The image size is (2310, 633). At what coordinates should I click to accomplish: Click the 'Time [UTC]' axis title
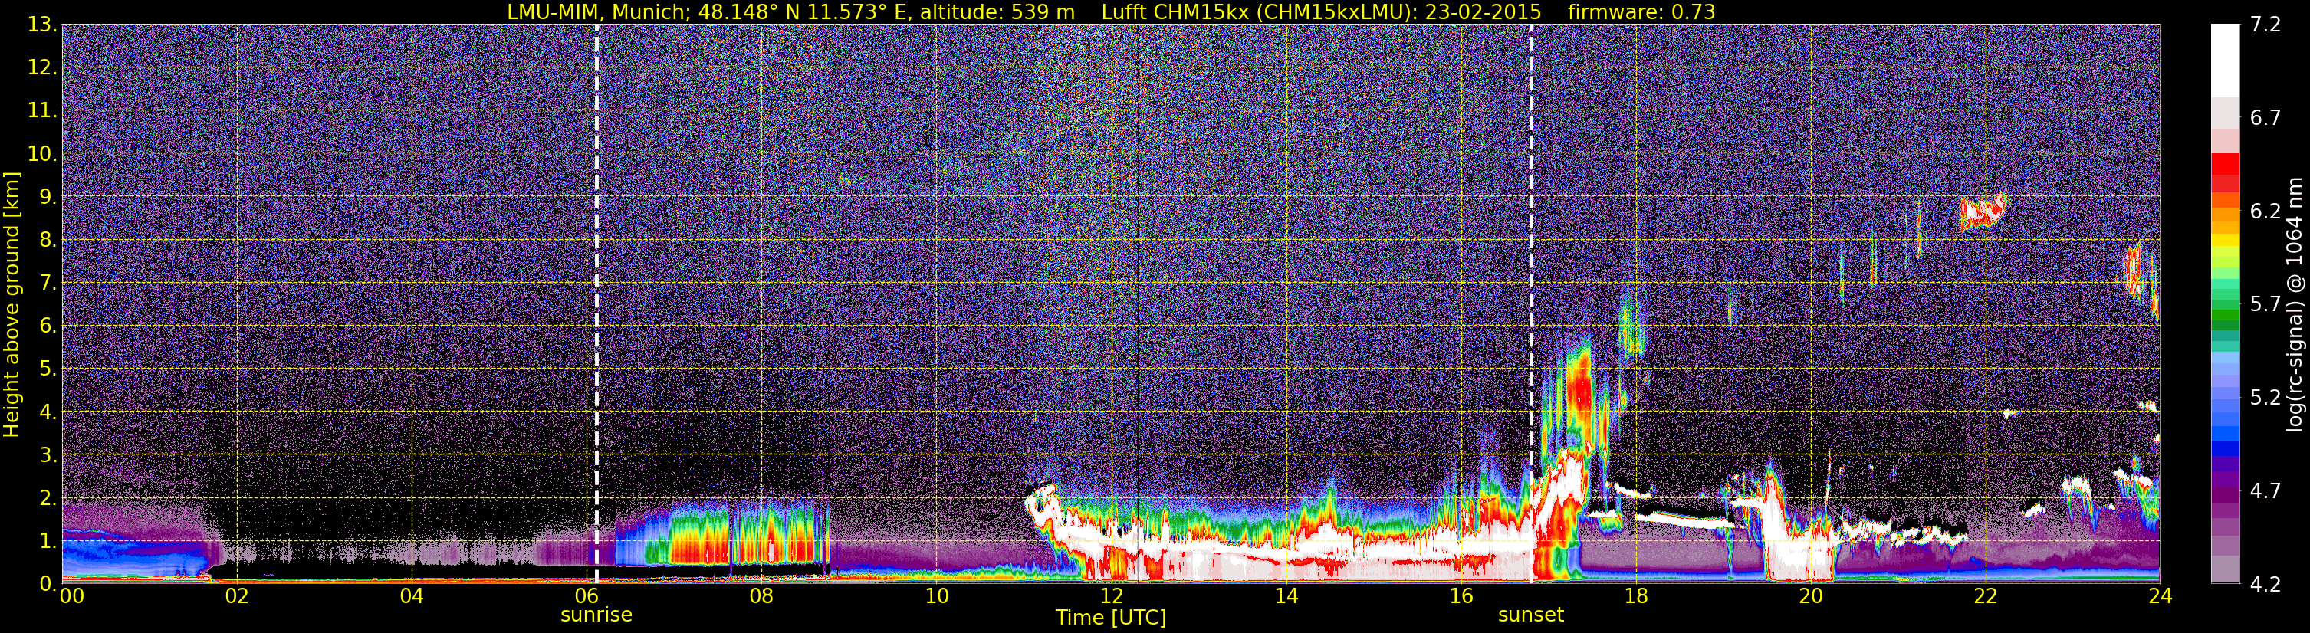1111,618
